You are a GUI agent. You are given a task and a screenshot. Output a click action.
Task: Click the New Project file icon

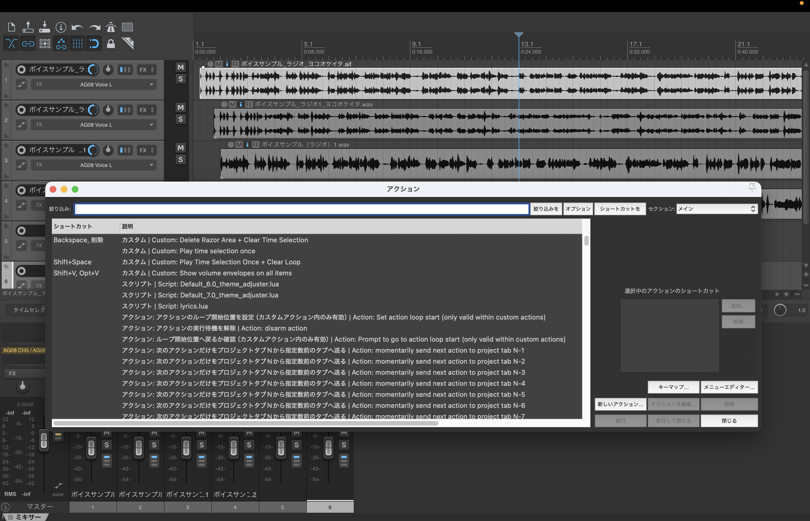(x=12, y=27)
